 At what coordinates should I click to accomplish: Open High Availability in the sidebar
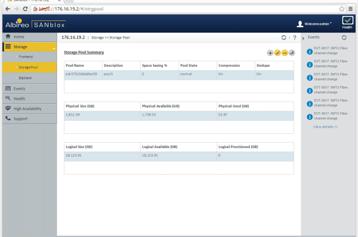(x=30, y=109)
